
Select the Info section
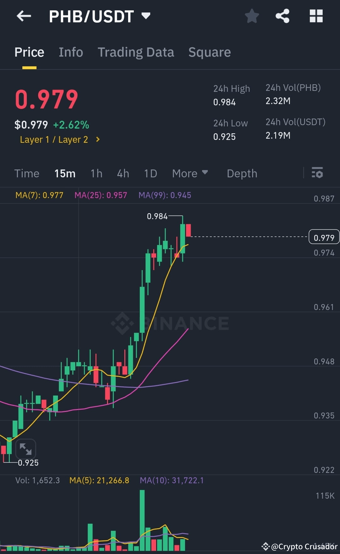(x=71, y=52)
